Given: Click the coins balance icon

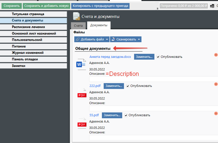Looking at the screenshot, I should 212,6.
